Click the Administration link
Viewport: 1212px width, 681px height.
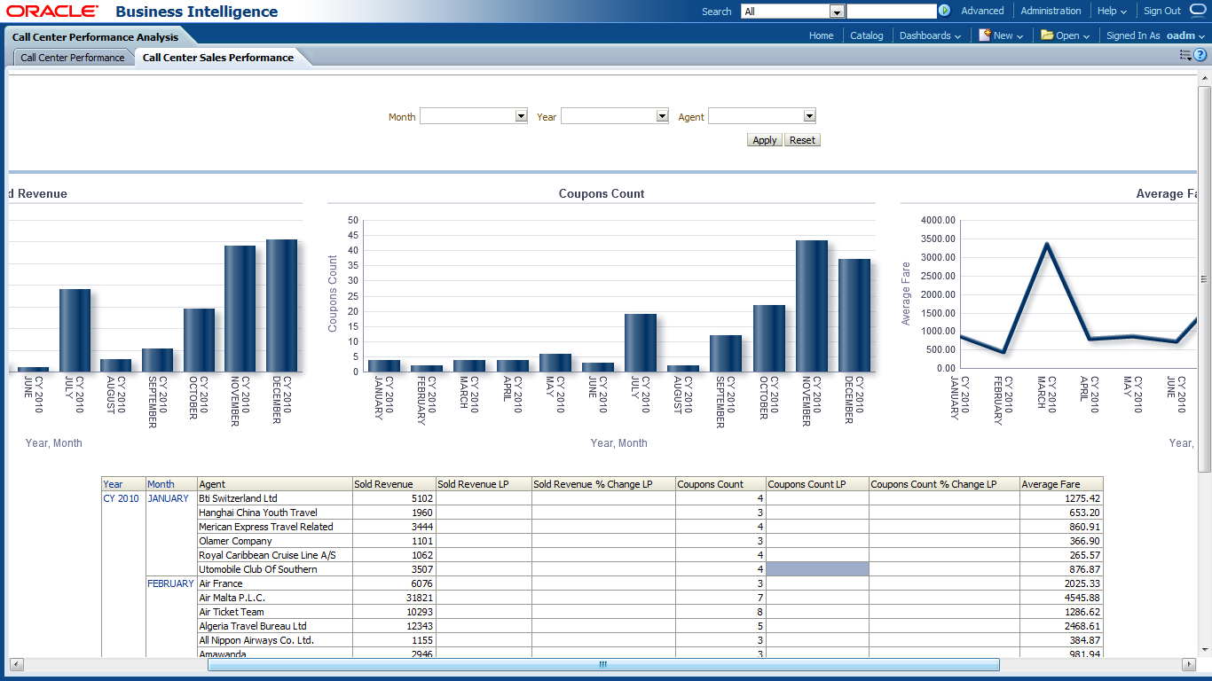click(x=1051, y=11)
